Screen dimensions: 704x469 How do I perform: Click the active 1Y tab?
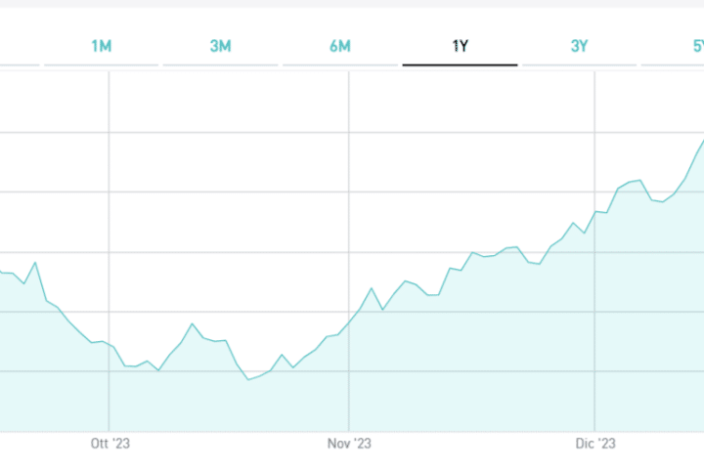click(x=460, y=46)
